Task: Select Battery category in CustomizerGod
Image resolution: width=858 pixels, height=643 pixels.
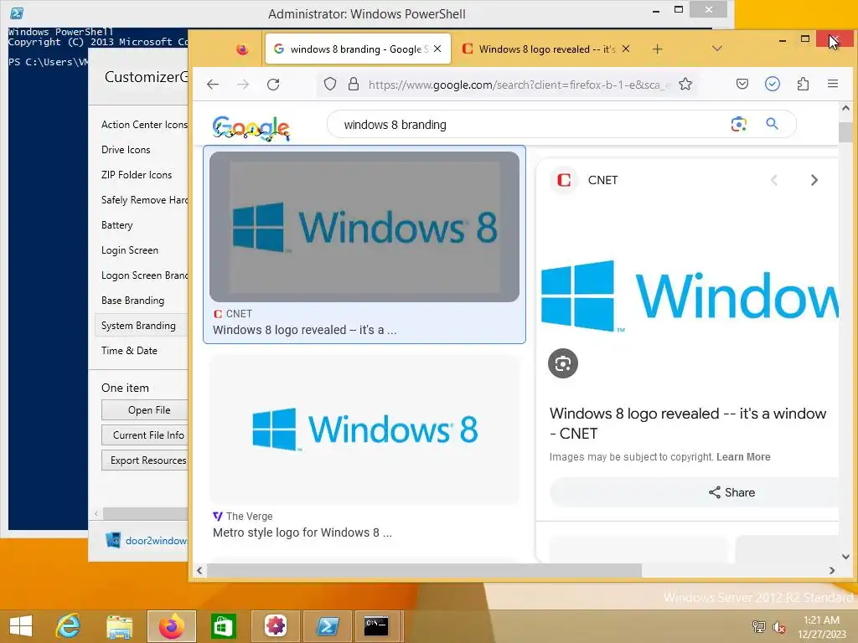Action: [116, 225]
